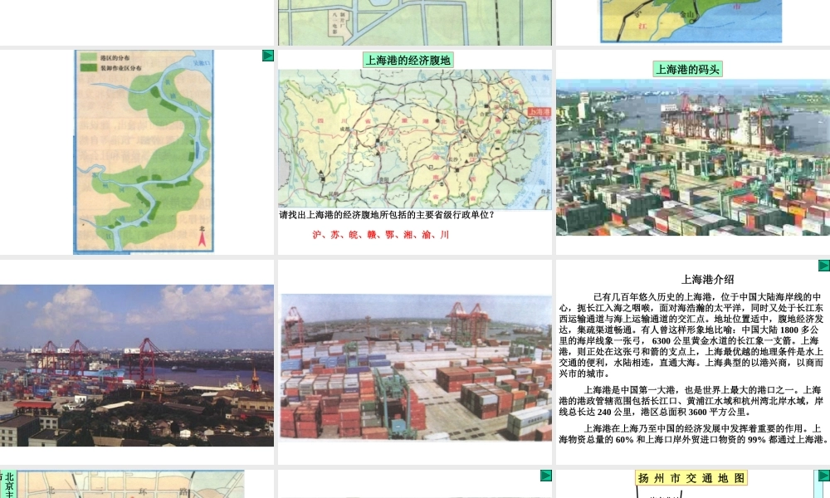The height and width of the screenshot is (498, 830).
Task: Select the 上海港的码头 slide thumbnail
Action: pyautogui.click(x=692, y=152)
